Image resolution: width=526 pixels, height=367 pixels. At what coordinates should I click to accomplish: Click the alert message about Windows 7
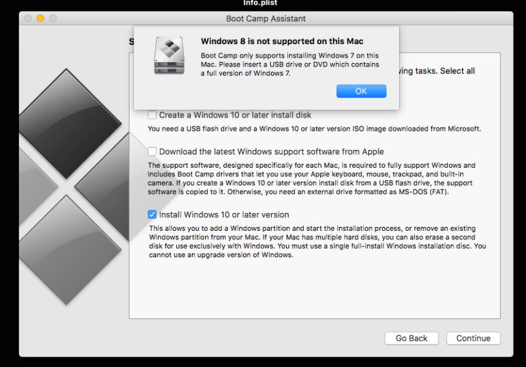290,64
